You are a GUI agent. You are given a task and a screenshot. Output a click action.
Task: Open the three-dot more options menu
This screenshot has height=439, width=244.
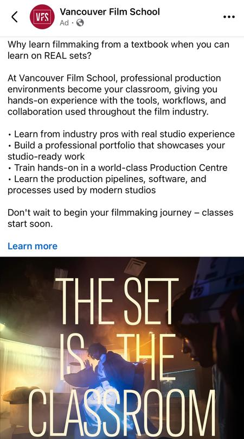click(229, 17)
